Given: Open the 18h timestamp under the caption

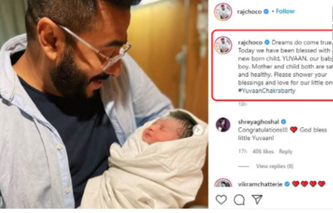Looking at the screenshot, I should [242, 104].
